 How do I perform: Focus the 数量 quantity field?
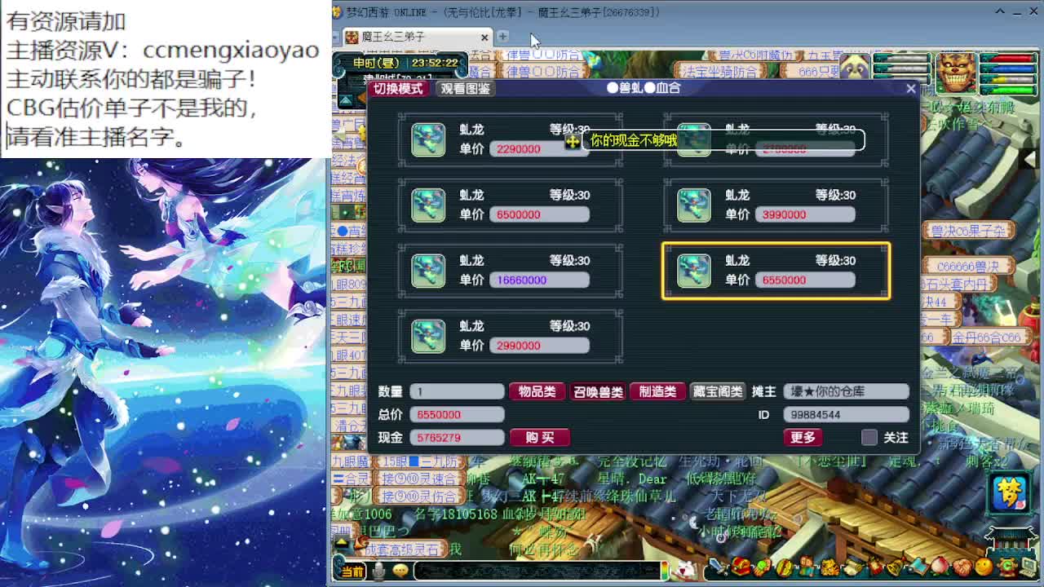[x=458, y=391]
